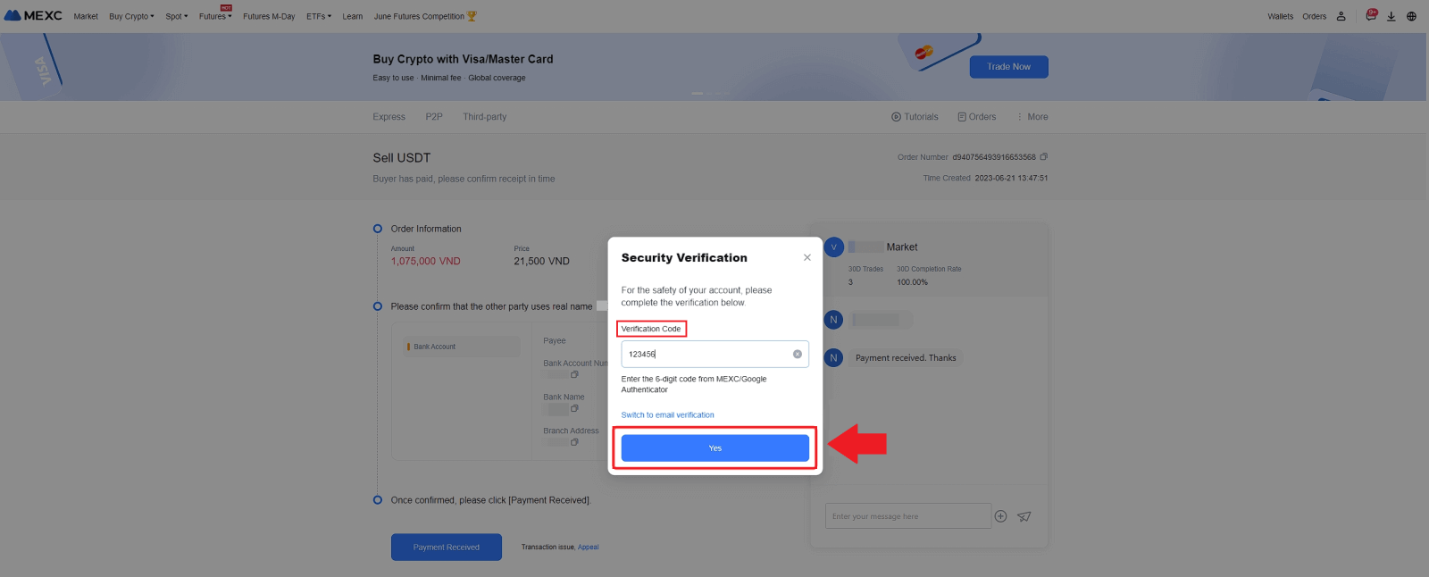Switch to the P2P tab
Screen dimensions: 1429x577
point(434,117)
